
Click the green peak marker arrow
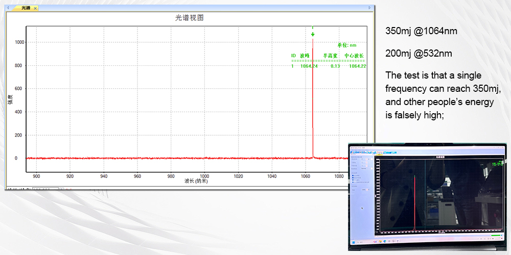313,34
